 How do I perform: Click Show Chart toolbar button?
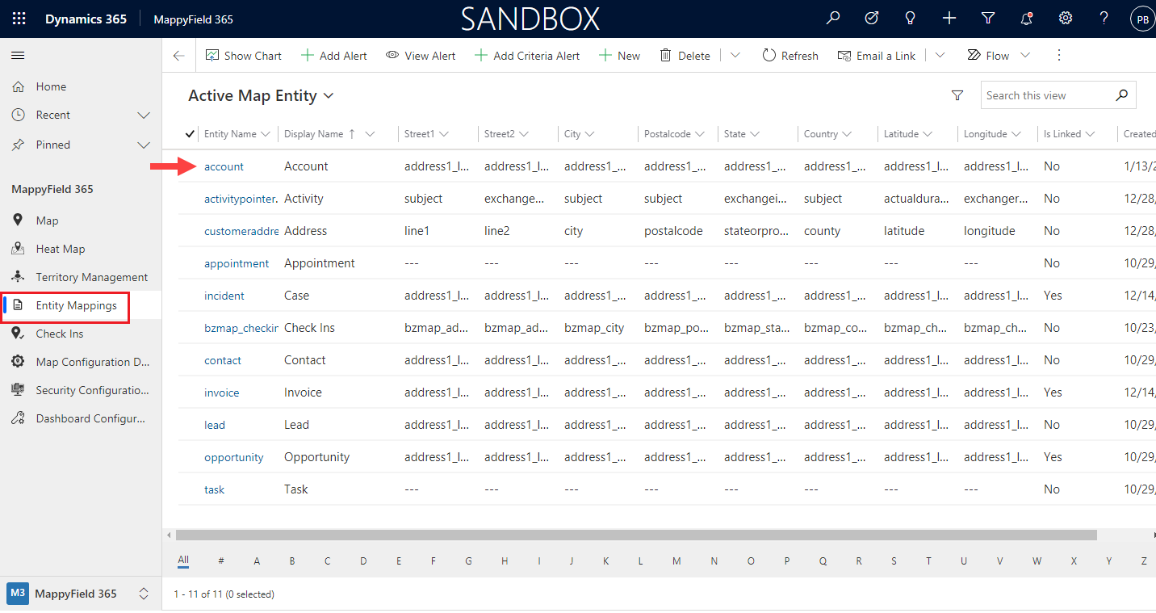[244, 56]
